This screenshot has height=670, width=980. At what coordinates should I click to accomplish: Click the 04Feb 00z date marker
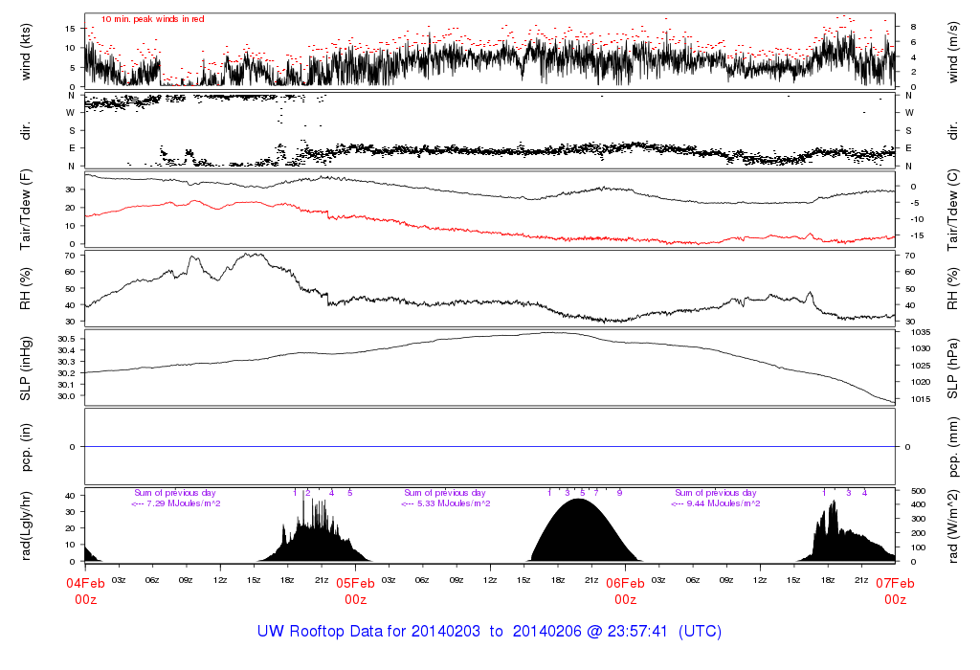85,591
